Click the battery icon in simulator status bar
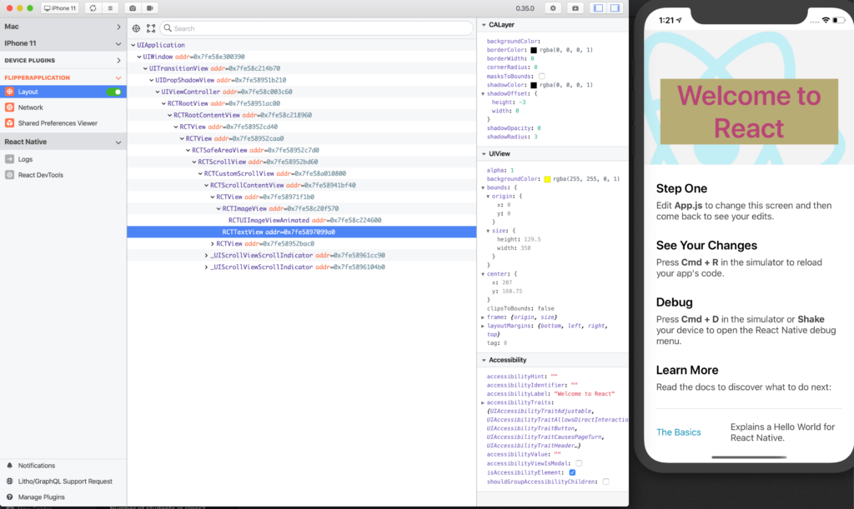 pyautogui.click(x=839, y=20)
